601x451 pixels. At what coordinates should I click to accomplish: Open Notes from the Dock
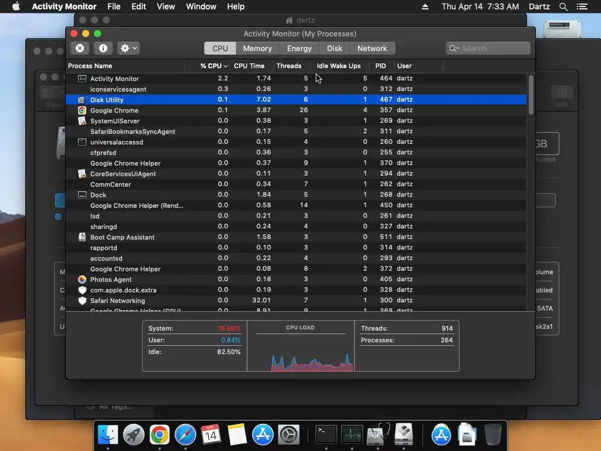point(237,435)
